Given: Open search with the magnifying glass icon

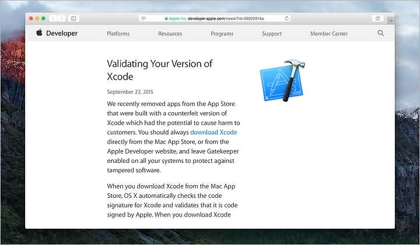Looking at the screenshot, I should [x=380, y=33].
